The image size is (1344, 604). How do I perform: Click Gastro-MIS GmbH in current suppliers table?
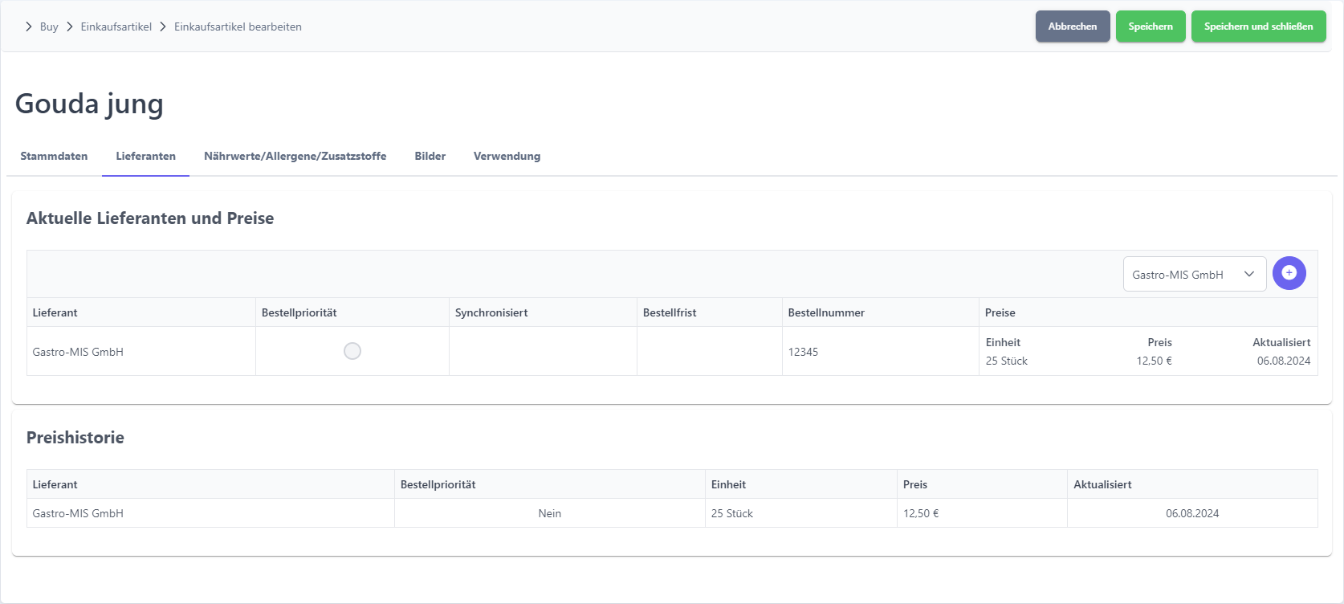78,352
